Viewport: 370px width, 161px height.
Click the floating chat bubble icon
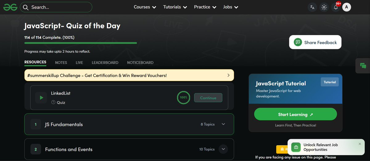(x=363, y=66)
